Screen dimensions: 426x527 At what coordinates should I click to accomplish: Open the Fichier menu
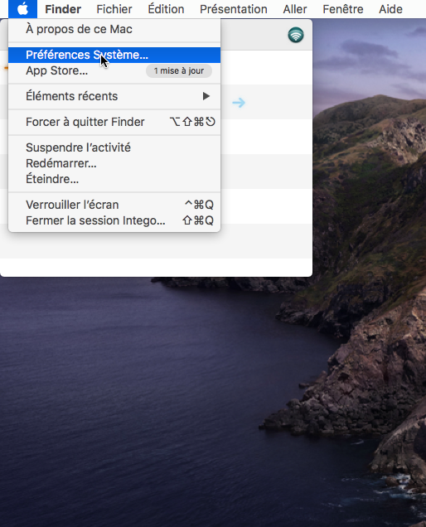coord(114,9)
